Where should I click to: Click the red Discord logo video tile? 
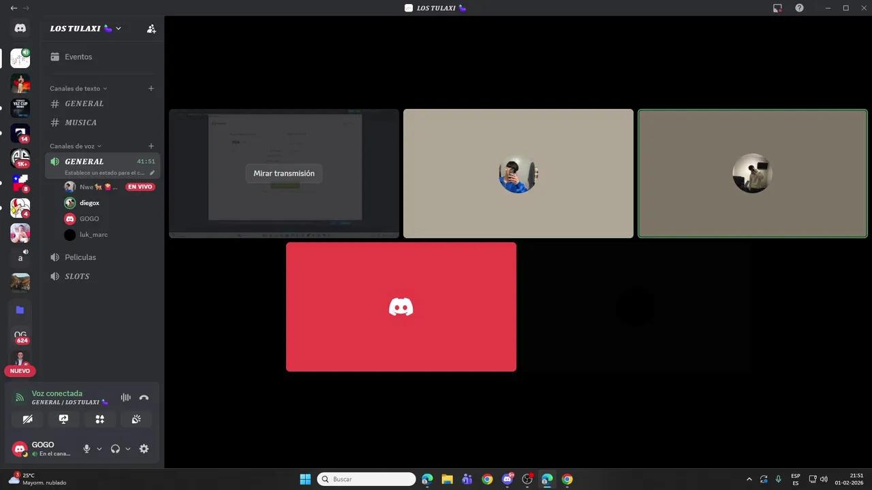coord(401,307)
